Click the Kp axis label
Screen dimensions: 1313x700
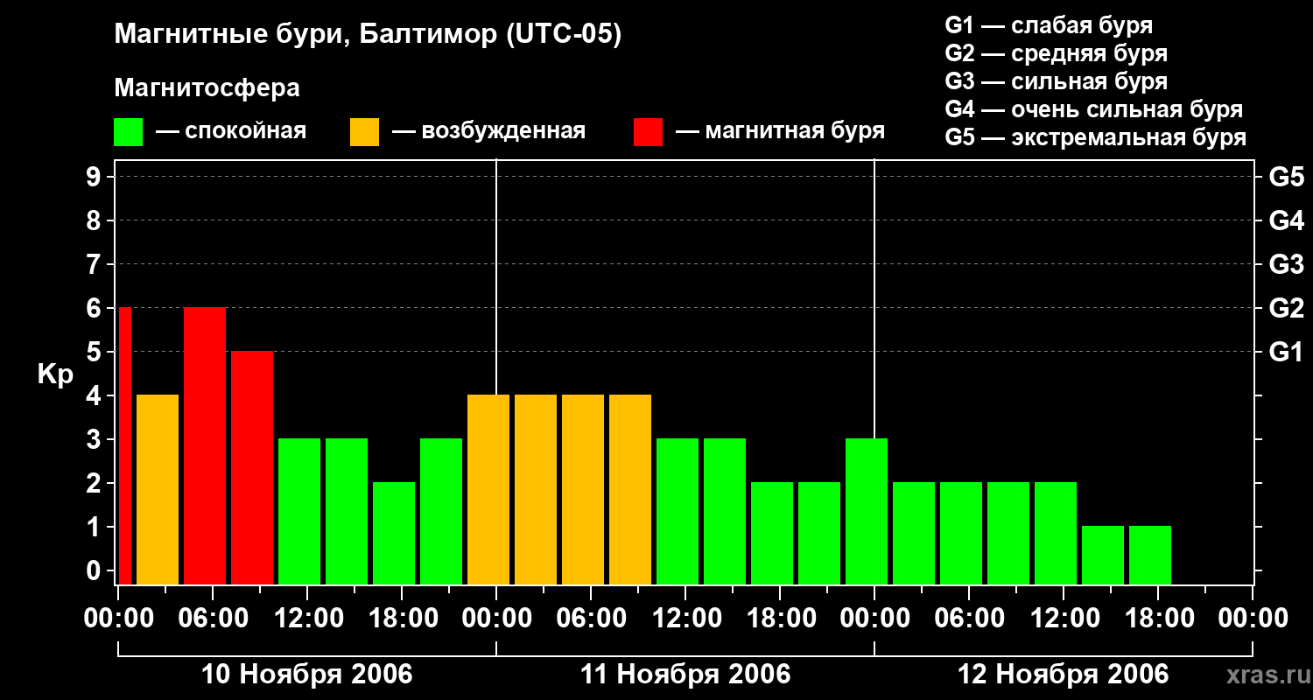pos(55,374)
